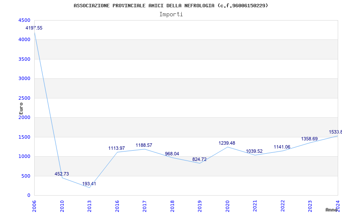Click the 2010 x-axis year label
This screenshot has height=214, width=342.
click(x=62, y=206)
